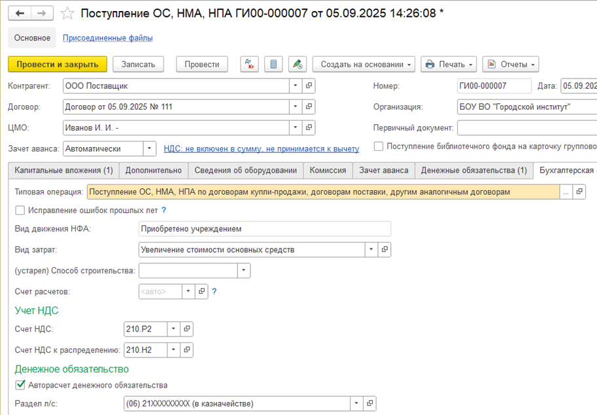
Task: Open Договор record with open icon
Action: 309,107
